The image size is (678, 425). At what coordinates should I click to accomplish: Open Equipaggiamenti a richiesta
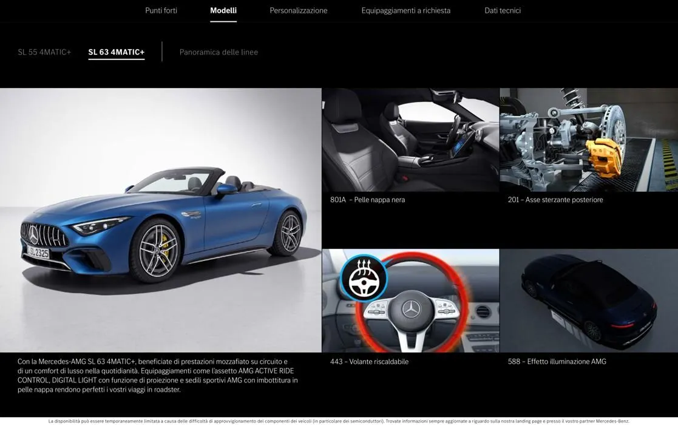point(406,10)
